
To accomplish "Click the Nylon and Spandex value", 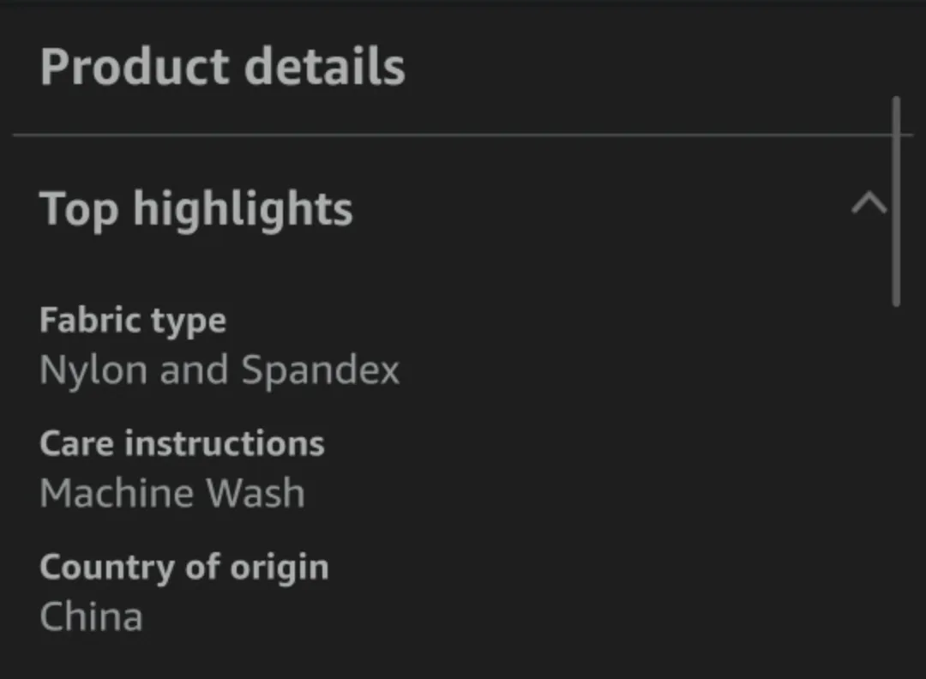I will click(x=219, y=370).
